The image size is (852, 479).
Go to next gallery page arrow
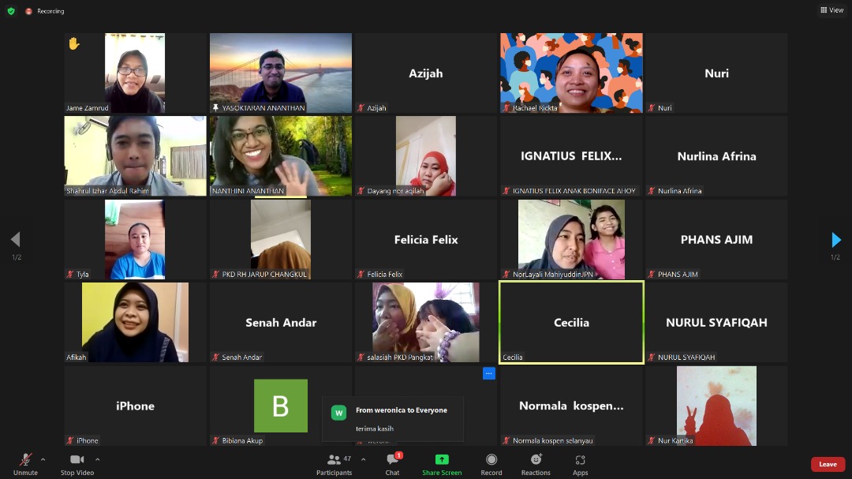[x=836, y=240]
